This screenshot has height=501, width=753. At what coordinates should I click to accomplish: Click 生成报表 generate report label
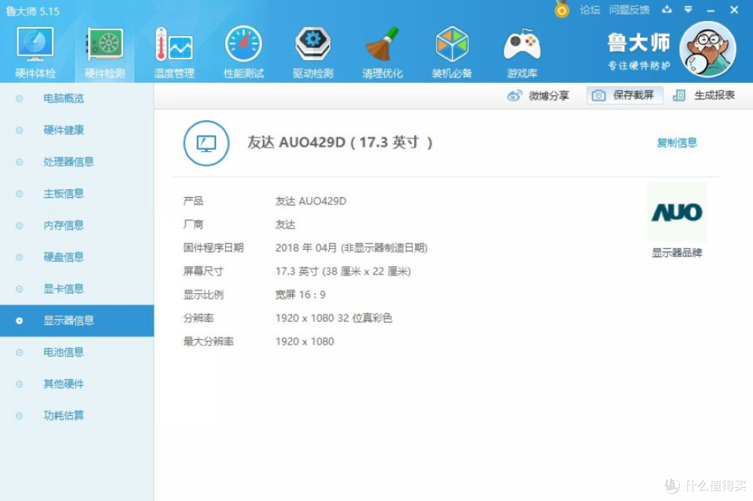tap(715, 95)
